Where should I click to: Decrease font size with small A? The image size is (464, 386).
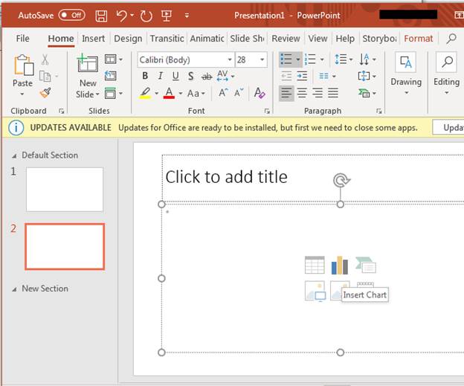(x=239, y=93)
